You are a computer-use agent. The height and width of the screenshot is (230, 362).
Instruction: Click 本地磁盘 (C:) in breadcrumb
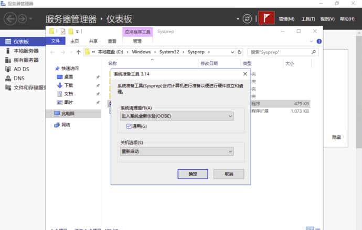111,52
